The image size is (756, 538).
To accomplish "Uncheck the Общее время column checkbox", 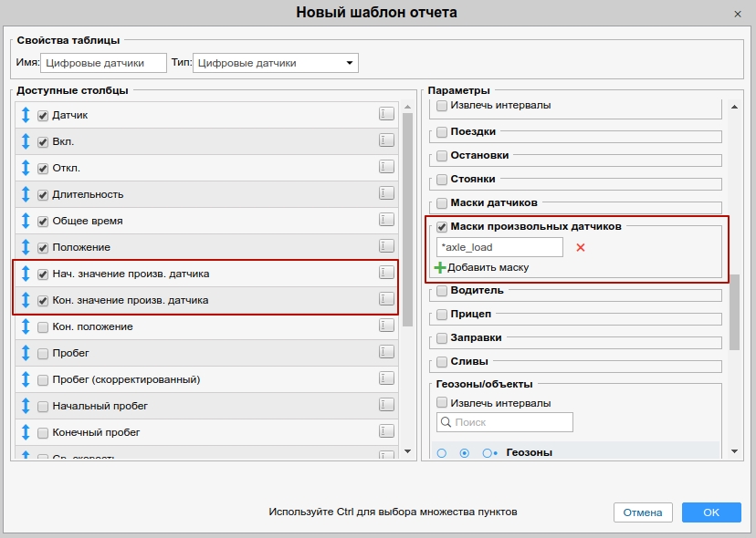I will (x=43, y=221).
